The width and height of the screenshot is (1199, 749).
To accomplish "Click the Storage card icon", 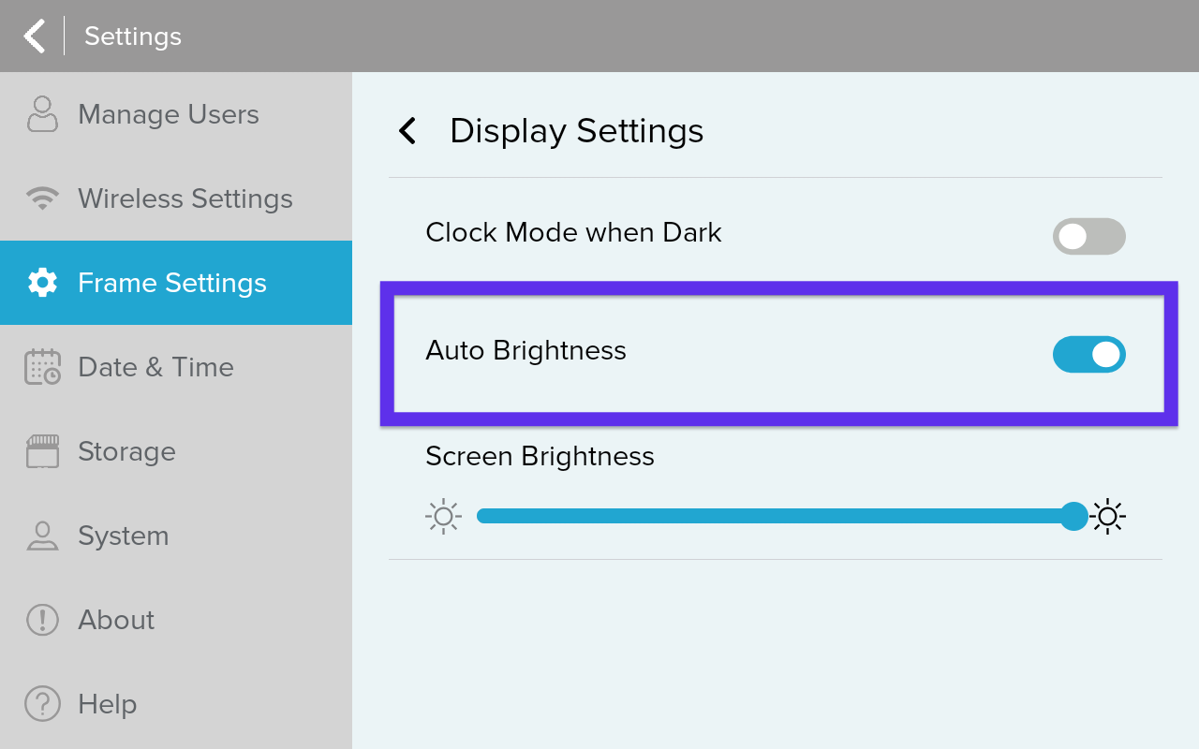I will click(42, 451).
